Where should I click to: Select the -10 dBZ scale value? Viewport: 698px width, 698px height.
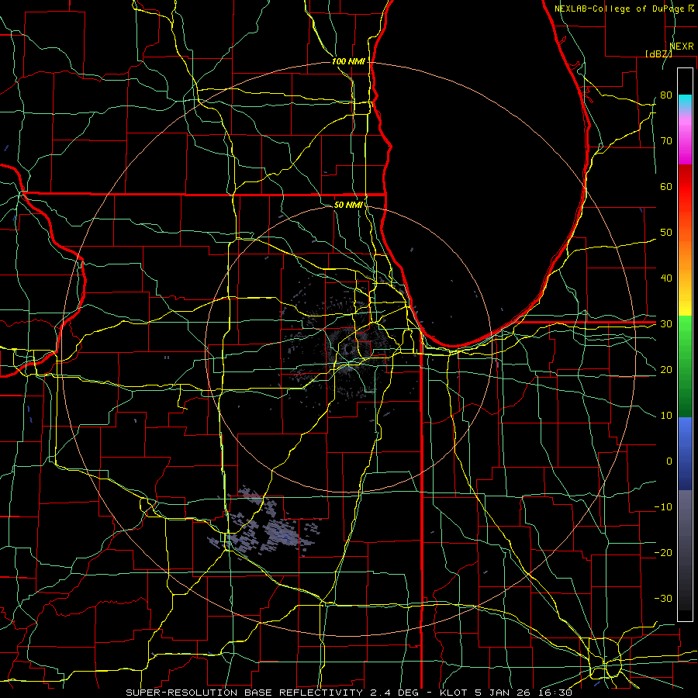tap(663, 507)
